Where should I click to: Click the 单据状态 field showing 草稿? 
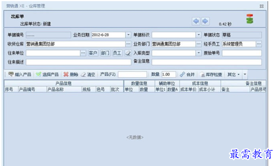coord(242,35)
